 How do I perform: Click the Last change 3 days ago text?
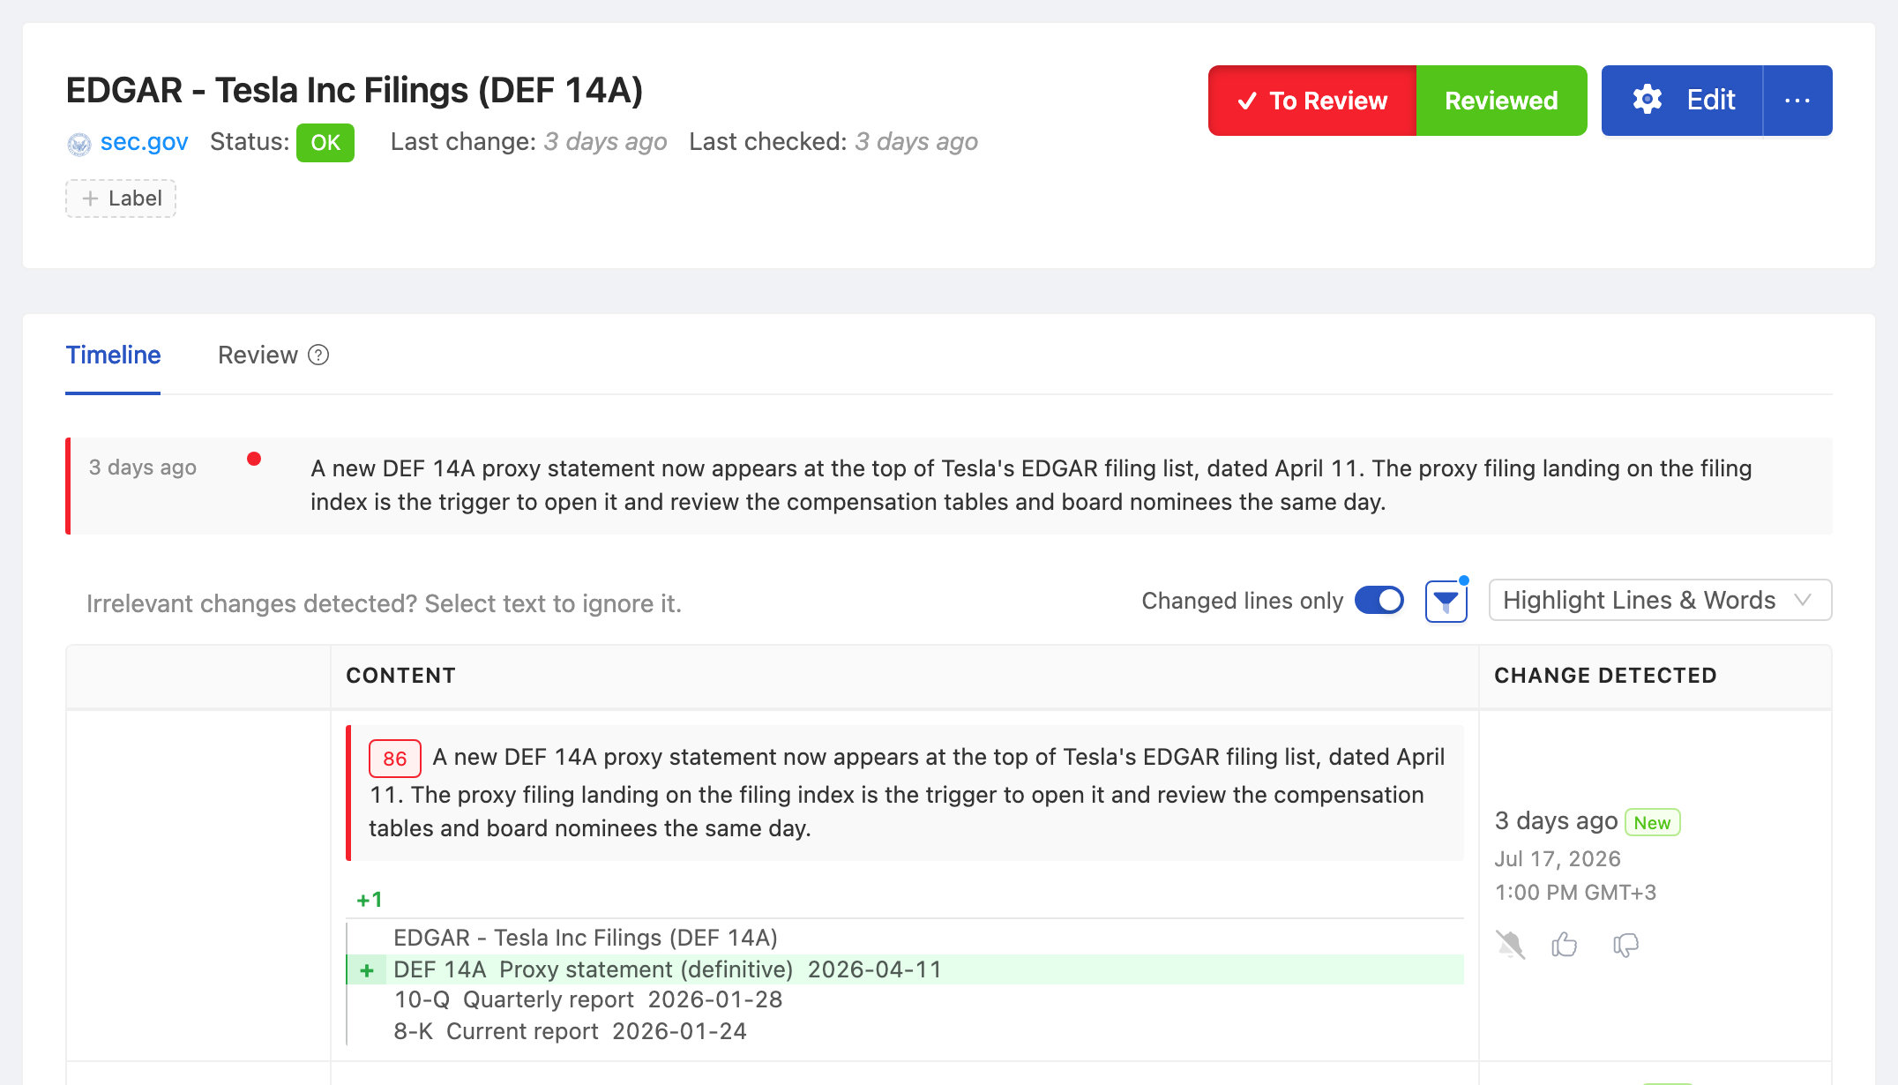[x=528, y=142]
